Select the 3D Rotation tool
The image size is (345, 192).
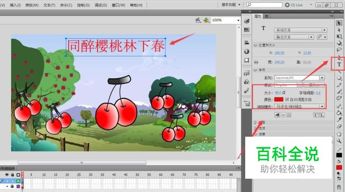pos(339,43)
